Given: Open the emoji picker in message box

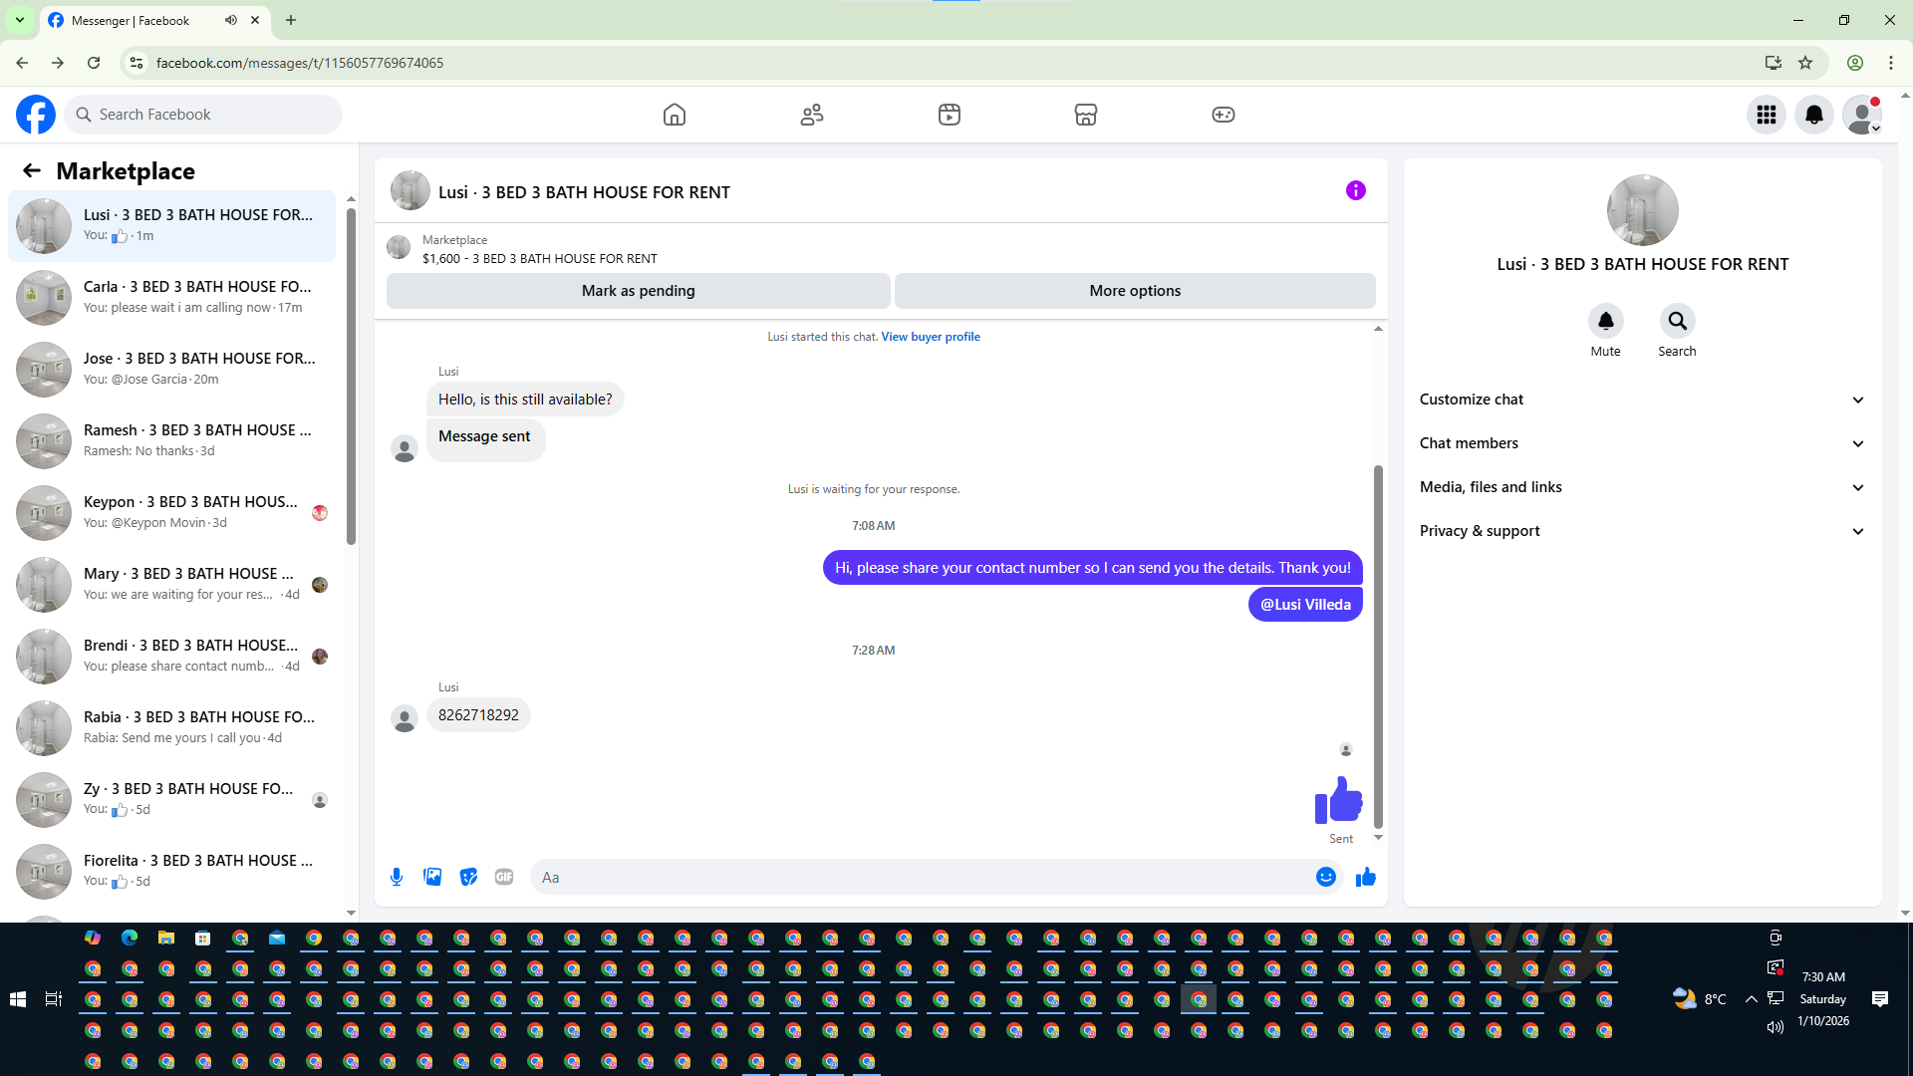Looking at the screenshot, I should 1325,877.
